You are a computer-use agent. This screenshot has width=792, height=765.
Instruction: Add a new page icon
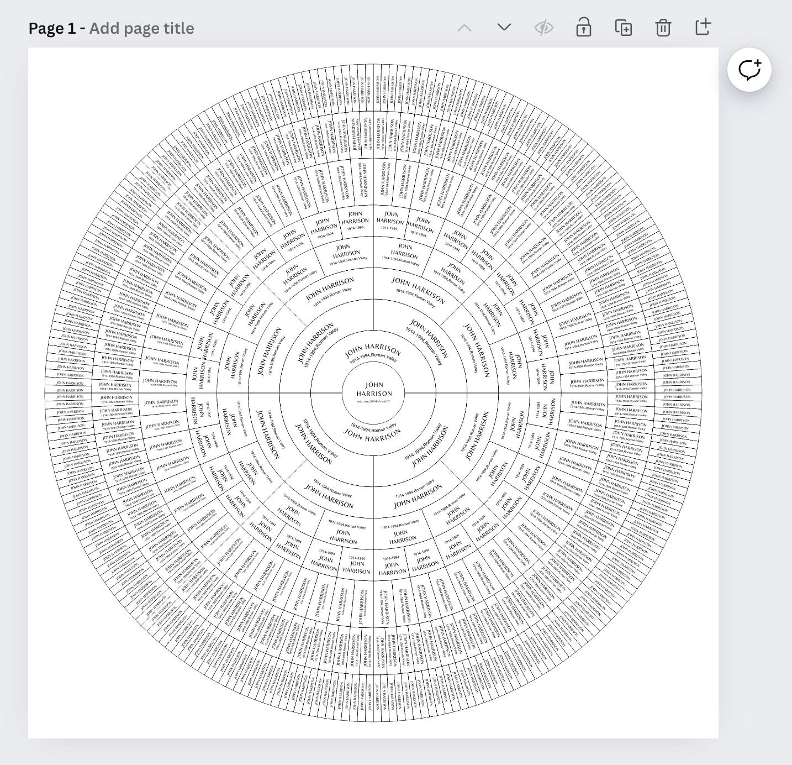coord(703,27)
